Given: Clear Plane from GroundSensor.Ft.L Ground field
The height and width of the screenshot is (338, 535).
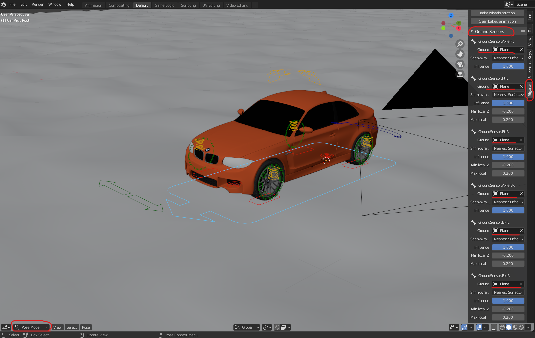Looking at the screenshot, I should click(x=521, y=86).
